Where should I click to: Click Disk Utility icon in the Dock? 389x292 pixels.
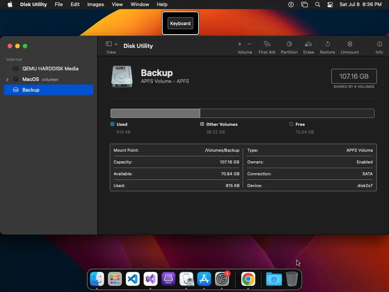point(186,279)
